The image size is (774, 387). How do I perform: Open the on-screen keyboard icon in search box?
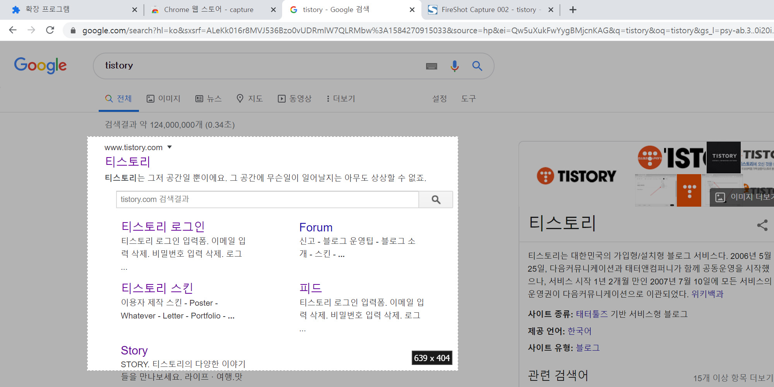point(432,66)
